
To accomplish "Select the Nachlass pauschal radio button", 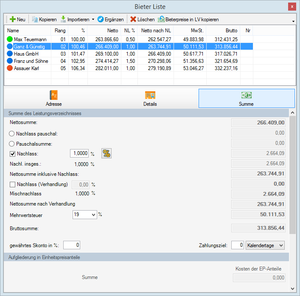I will 12,134.
